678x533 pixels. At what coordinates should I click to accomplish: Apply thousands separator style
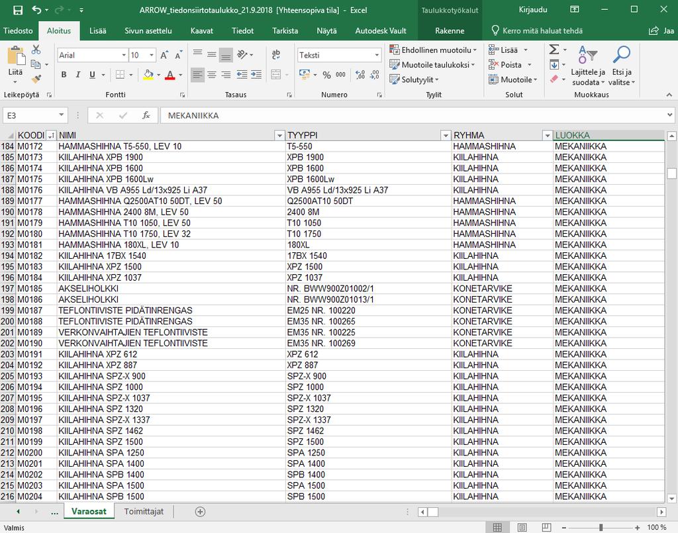[341, 75]
